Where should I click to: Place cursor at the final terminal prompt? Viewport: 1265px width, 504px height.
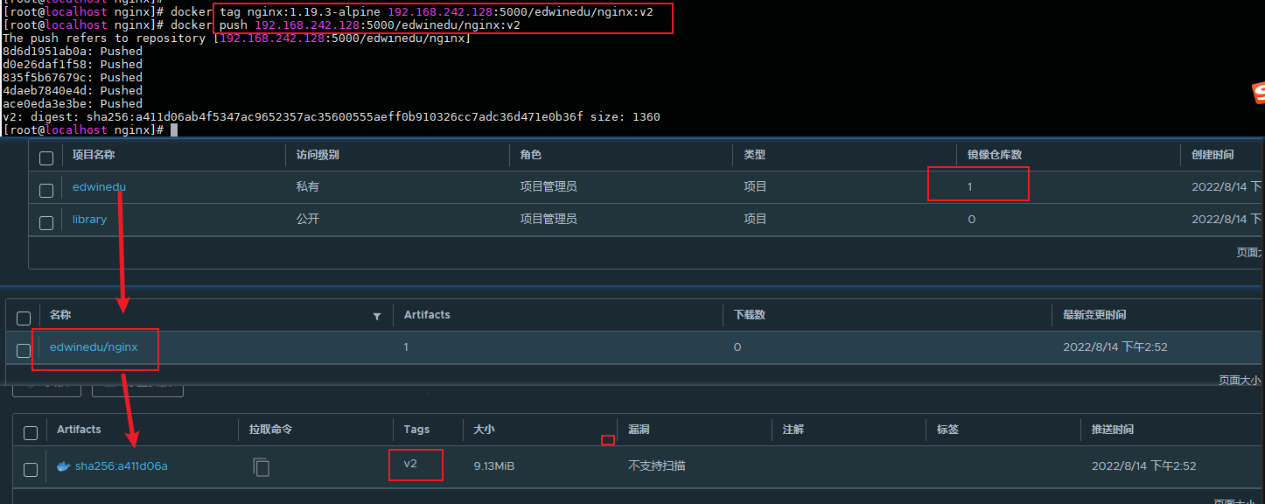click(174, 129)
